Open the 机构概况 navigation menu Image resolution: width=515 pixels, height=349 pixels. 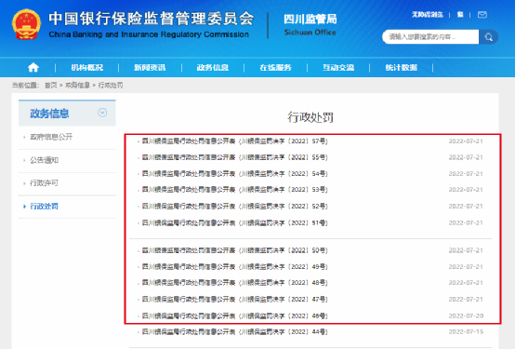87,67
